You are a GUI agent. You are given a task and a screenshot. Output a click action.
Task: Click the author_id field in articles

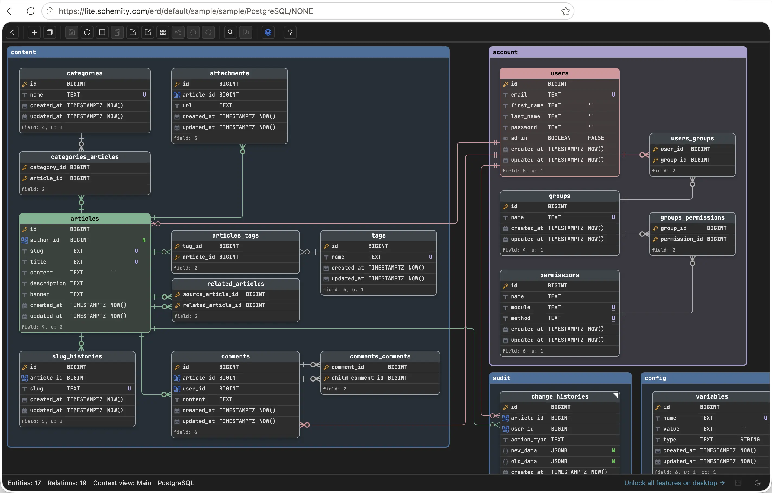85,240
